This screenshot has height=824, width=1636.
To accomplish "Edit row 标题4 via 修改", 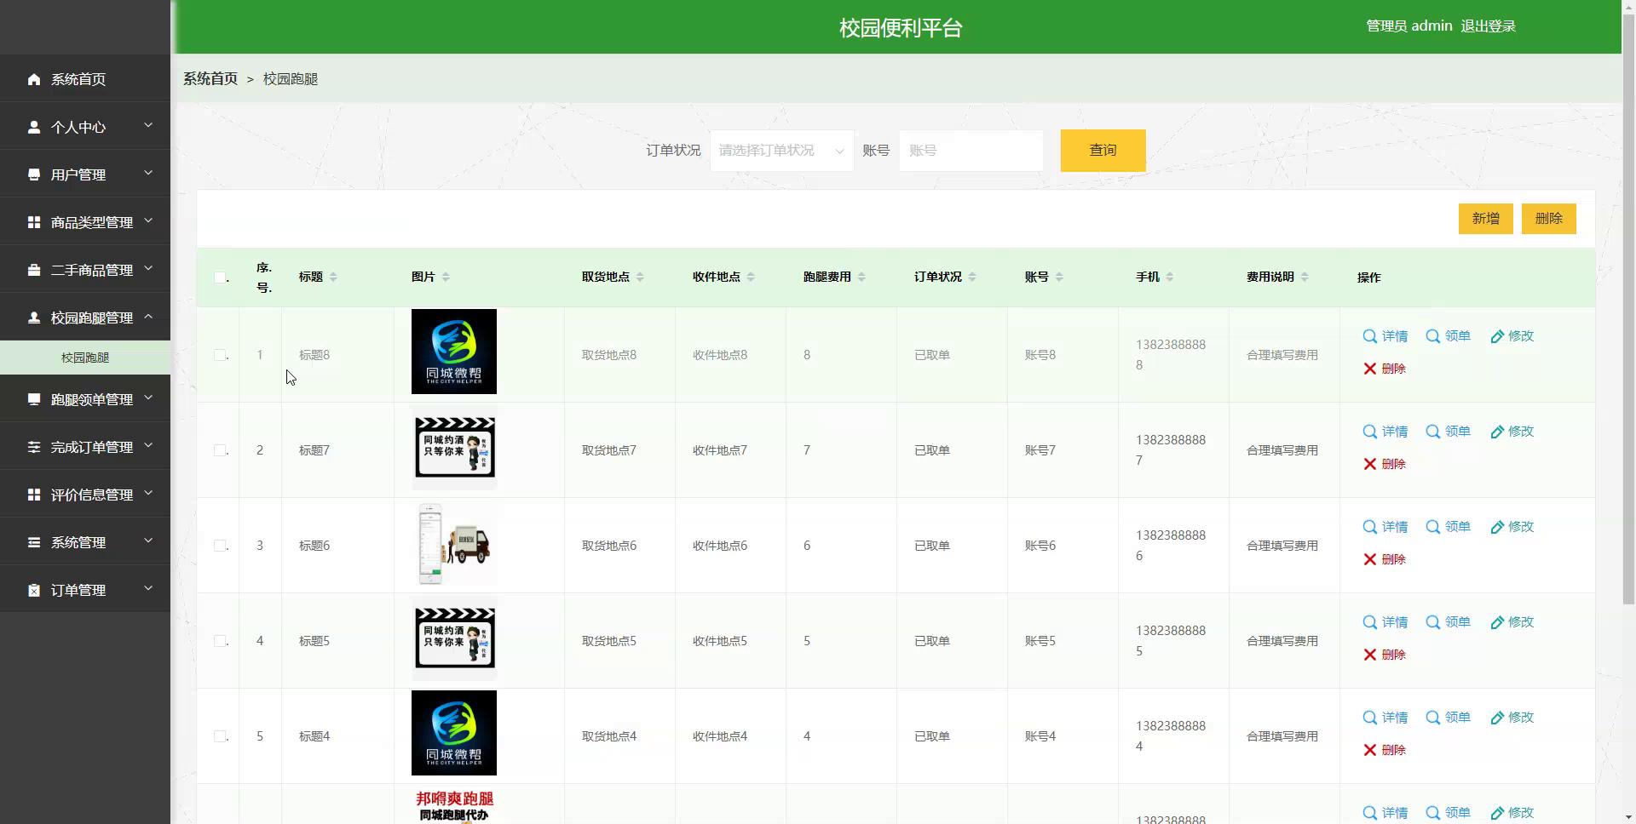I will click(1512, 718).
